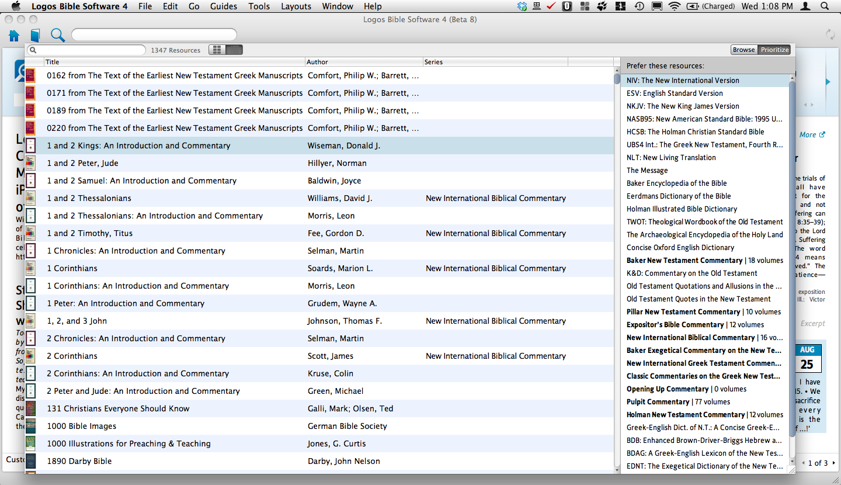Viewport: 841px width, 485px height.
Task: Click the blue right arrow on home banner
Action: click(828, 82)
